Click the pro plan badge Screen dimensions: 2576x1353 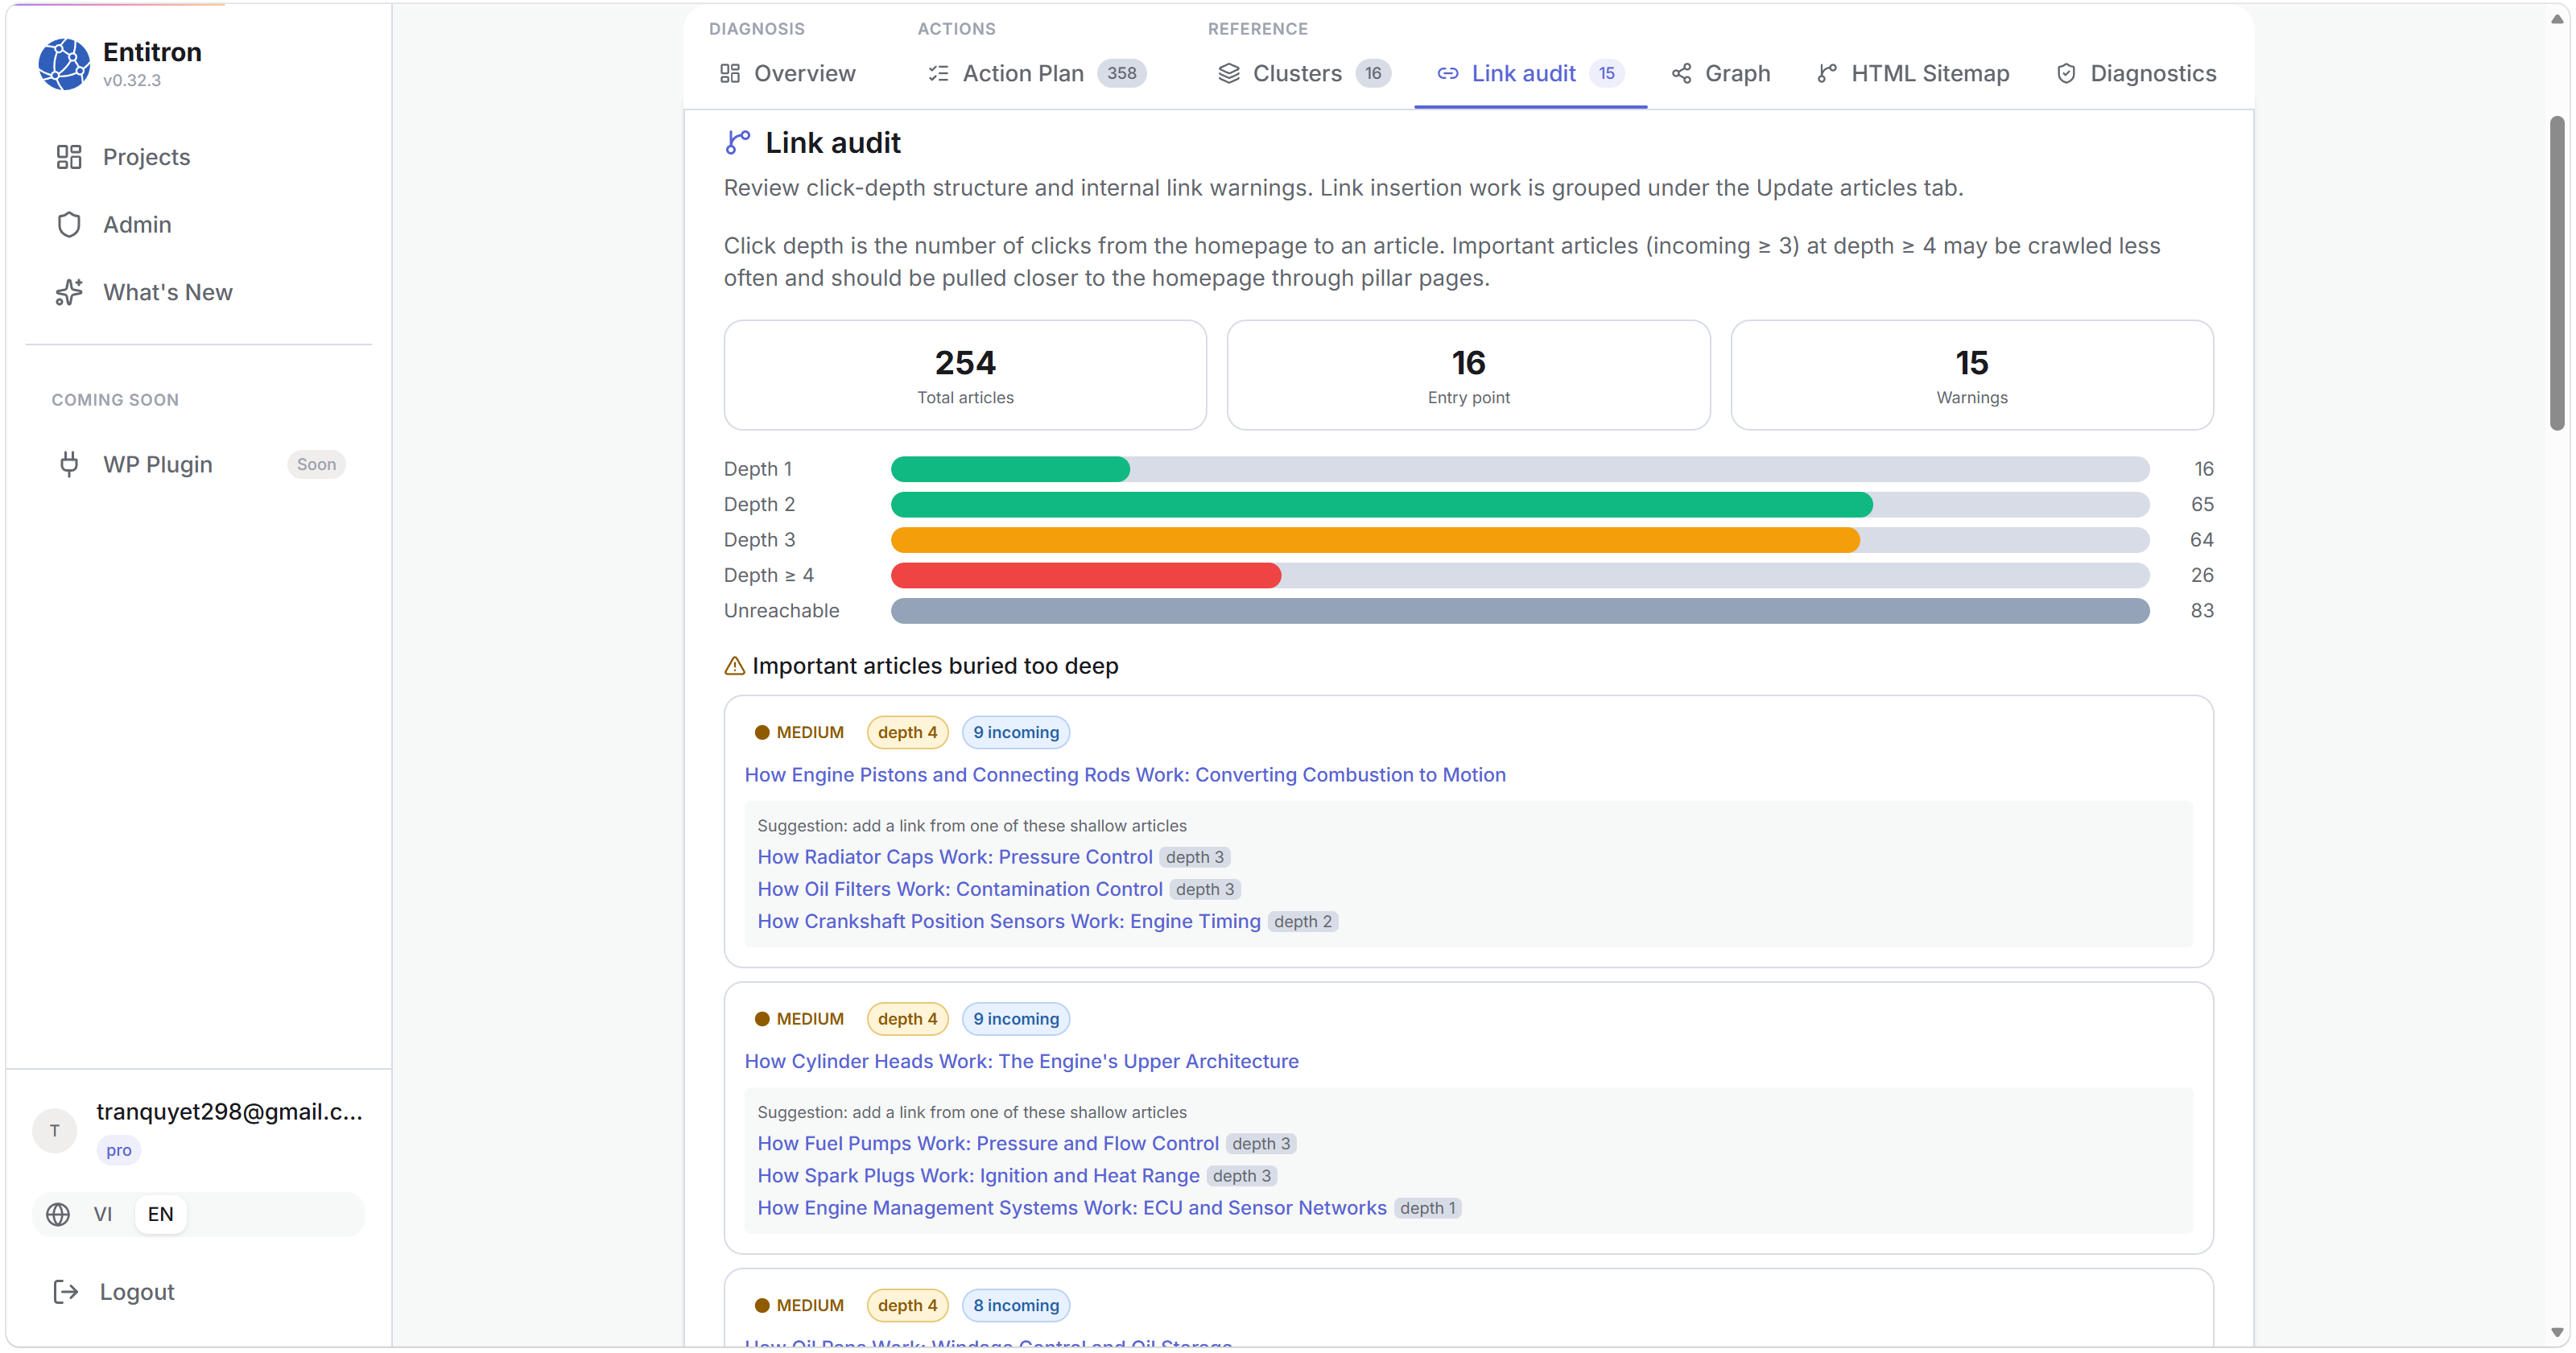tap(119, 1150)
